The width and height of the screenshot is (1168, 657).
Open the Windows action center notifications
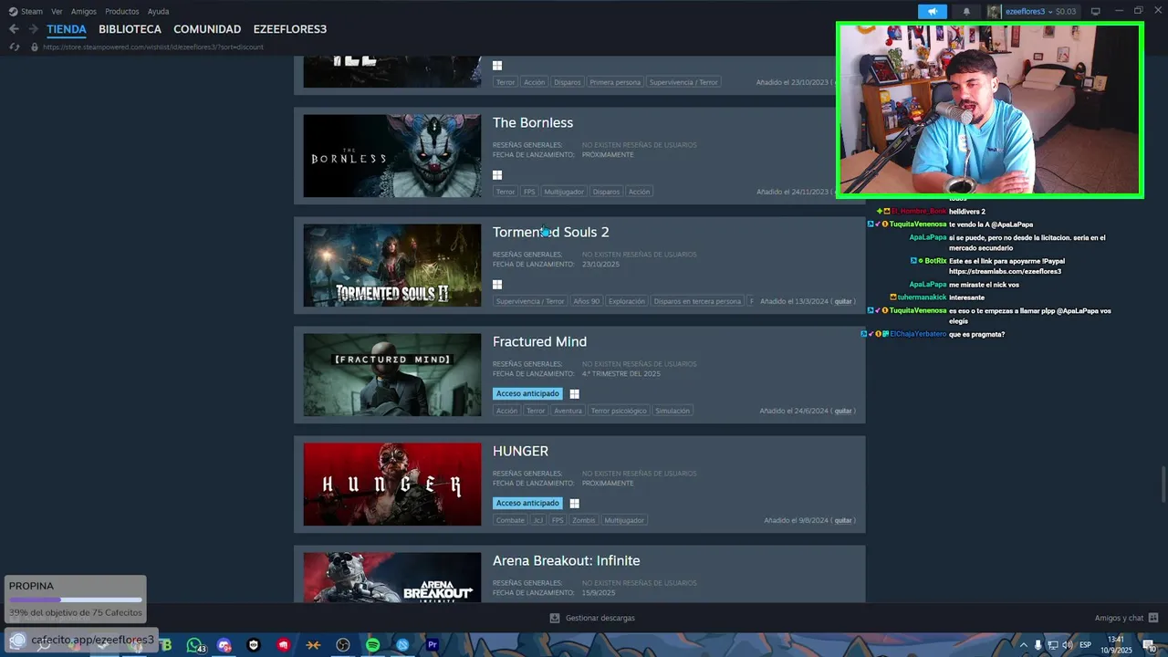coord(1149,645)
